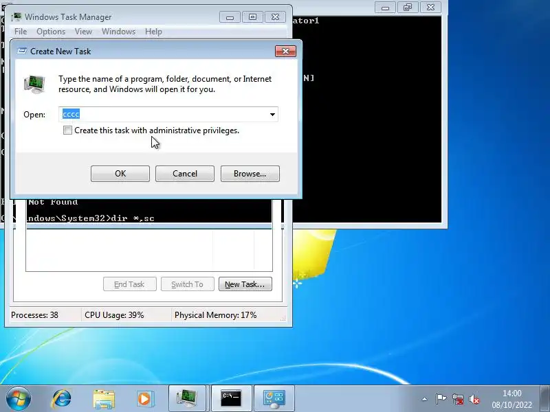Click the Task Manager title bar icon
The height and width of the screenshot is (412, 550).
click(x=16, y=16)
